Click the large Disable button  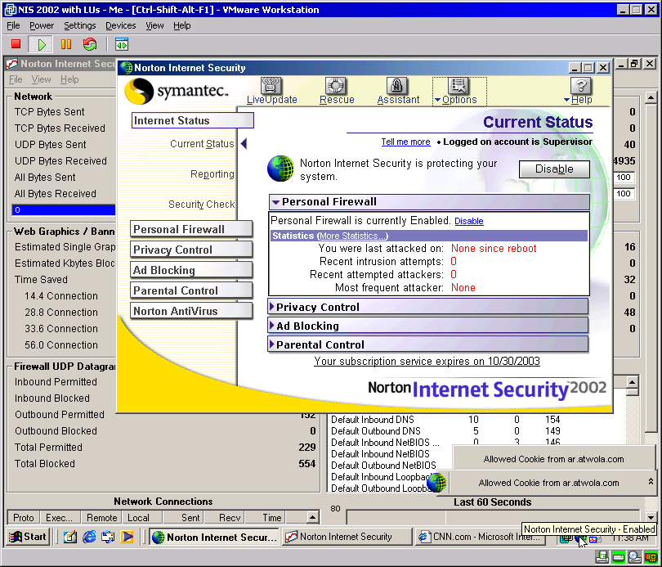[x=554, y=169]
